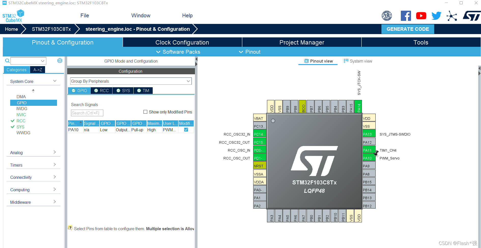
Task: Toggle the Modified checkbox for PA10
Action: tap(186, 129)
